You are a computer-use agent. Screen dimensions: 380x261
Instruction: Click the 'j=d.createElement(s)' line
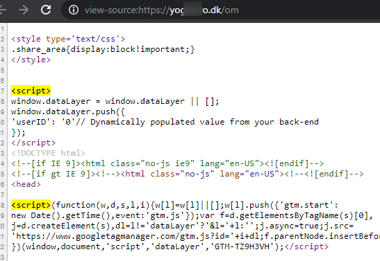click(182, 226)
